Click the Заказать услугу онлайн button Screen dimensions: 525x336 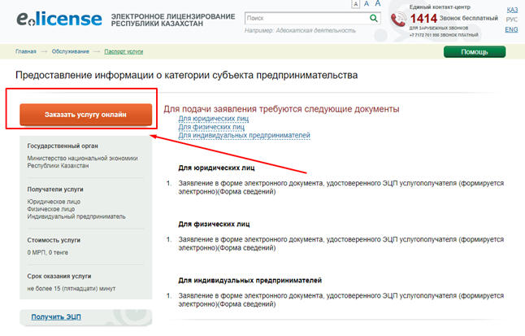click(86, 115)
